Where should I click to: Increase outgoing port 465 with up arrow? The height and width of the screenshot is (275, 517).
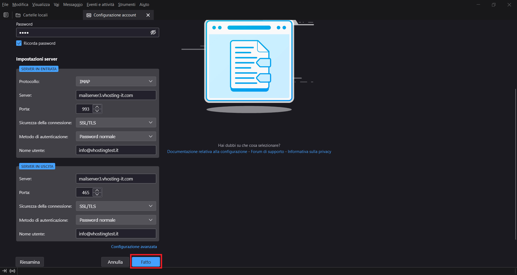point(97,190)
